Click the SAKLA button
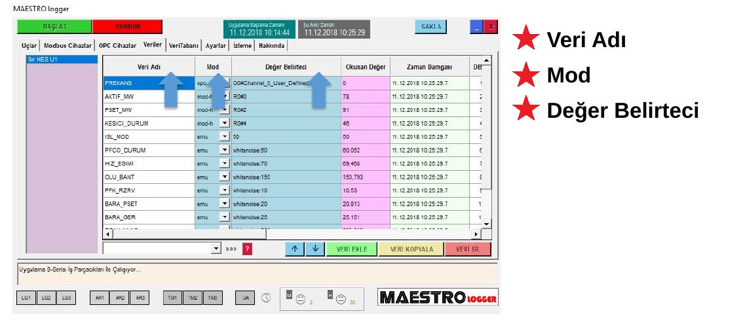Image resolution: width=743 pixels, height=320 pixels. point(430,27)
